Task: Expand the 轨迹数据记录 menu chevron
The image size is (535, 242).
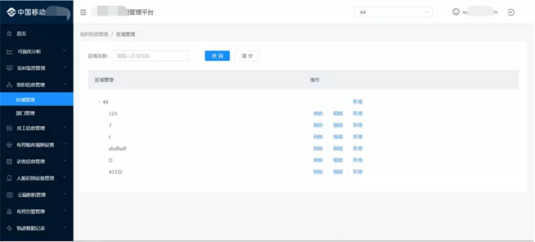Action: coord(65,228)
